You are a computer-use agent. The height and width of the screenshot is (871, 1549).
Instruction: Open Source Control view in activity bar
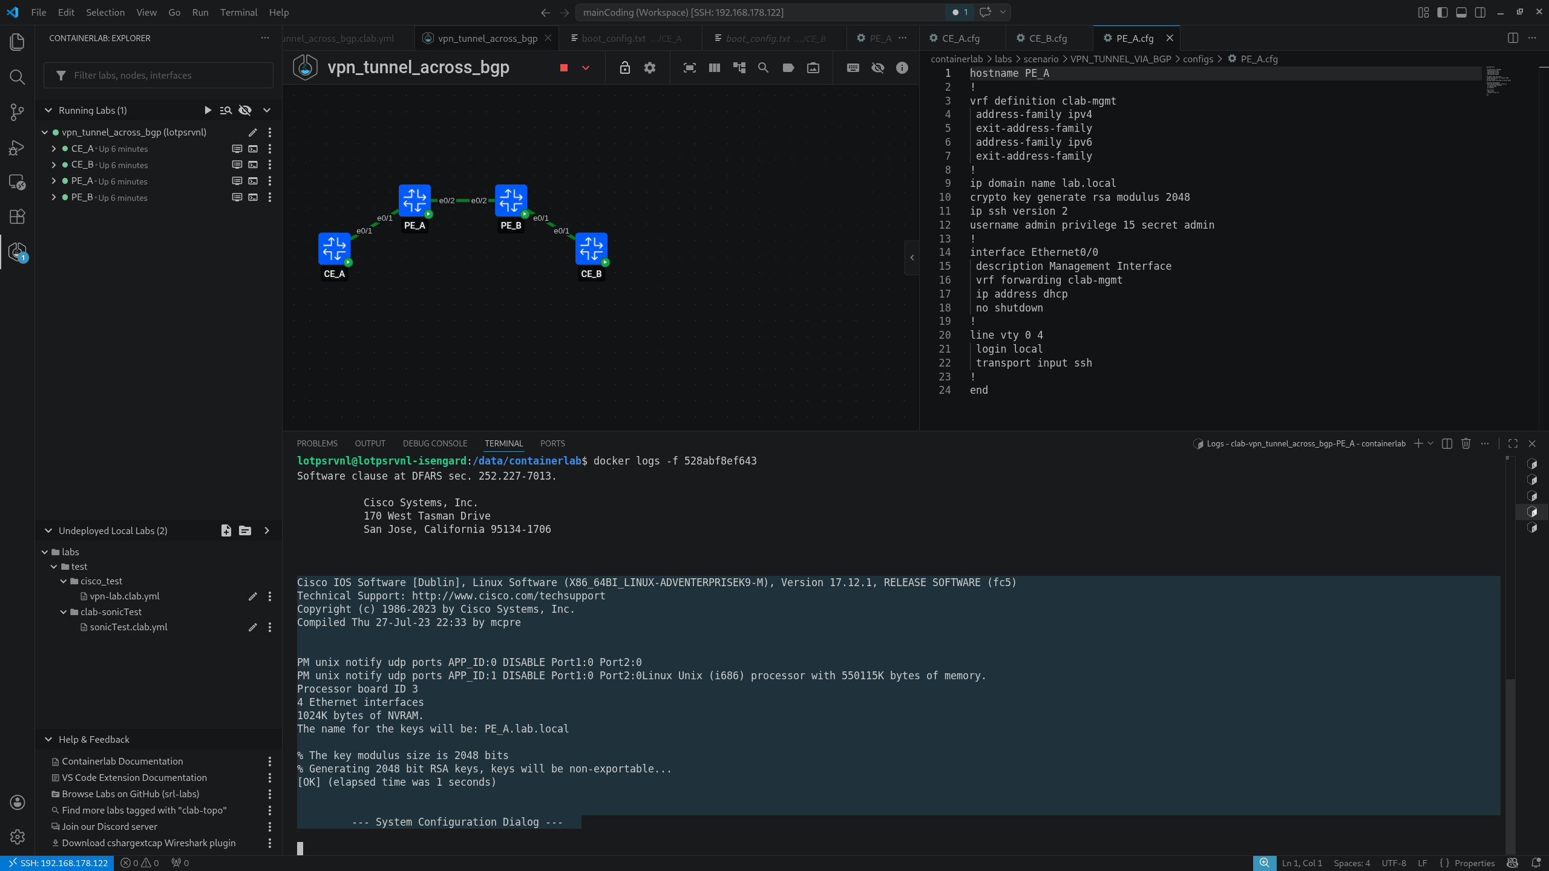click(17, 111)
